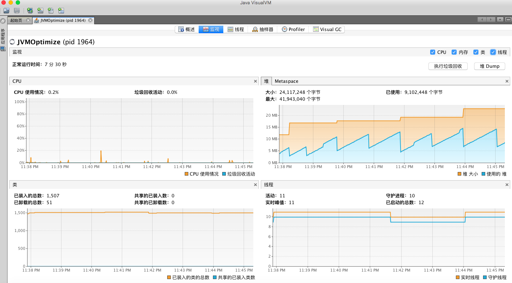Select the 堆 heap sub-tab
512x283 pixels.
click(266, 81)
